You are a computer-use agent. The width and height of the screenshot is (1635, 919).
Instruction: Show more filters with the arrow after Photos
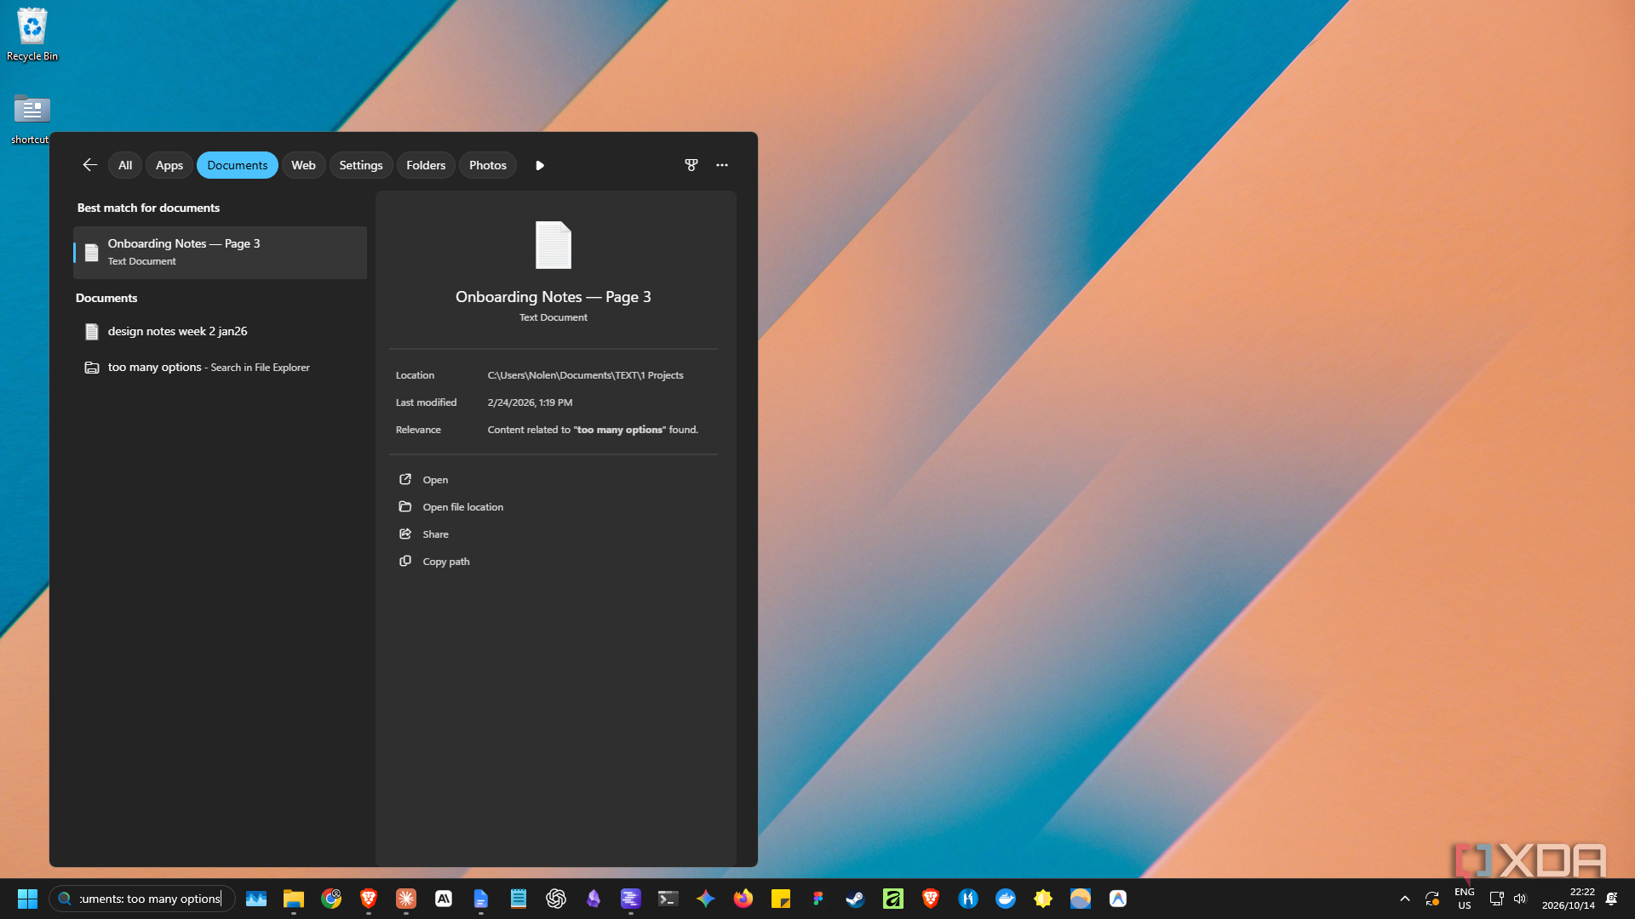pos(540,165)
